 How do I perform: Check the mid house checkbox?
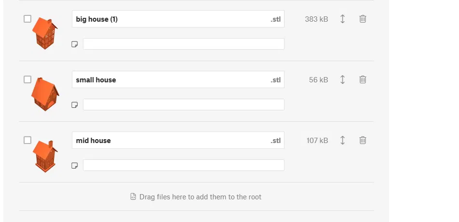(x=27, y=140)
